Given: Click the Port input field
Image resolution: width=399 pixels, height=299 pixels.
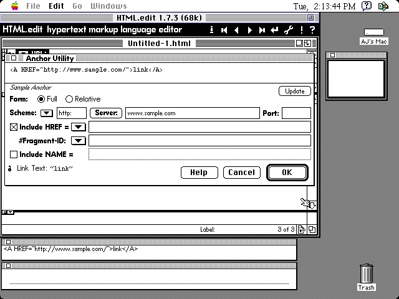Looking at the screenshot, I should click(296, 113).
